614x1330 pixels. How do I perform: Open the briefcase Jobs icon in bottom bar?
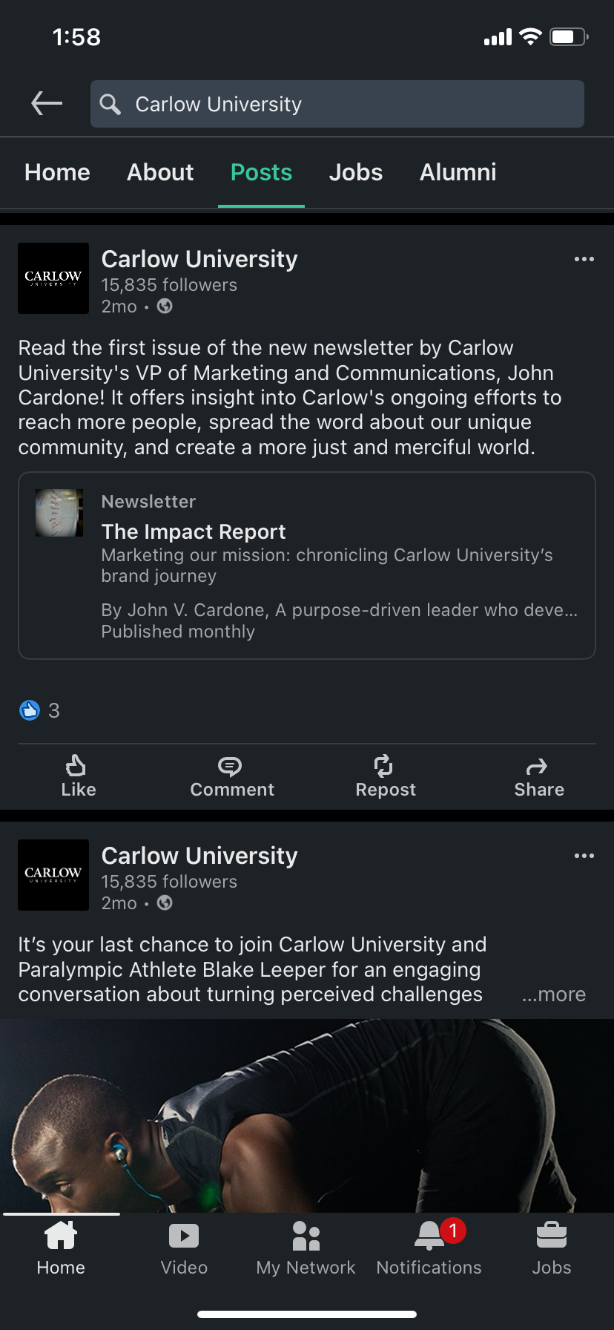coord(551,1250)
